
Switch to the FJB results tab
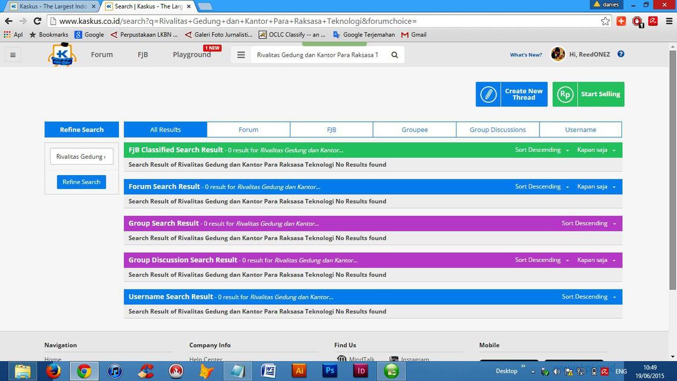pyautogui.click(x=332, y=130)
